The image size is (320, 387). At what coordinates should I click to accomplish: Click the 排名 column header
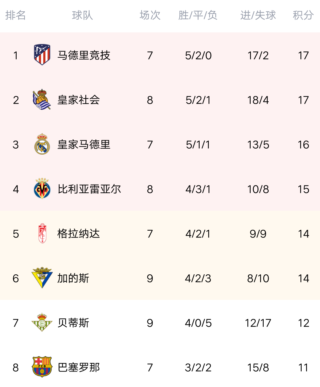15,15
